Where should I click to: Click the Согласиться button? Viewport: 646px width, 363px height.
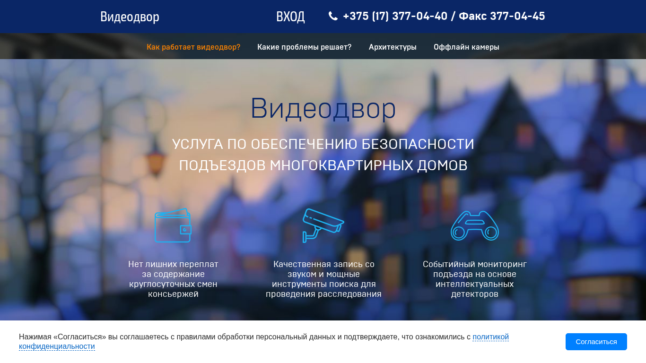(596, 342)
